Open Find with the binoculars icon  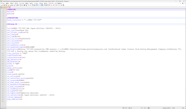click(24, 5)
